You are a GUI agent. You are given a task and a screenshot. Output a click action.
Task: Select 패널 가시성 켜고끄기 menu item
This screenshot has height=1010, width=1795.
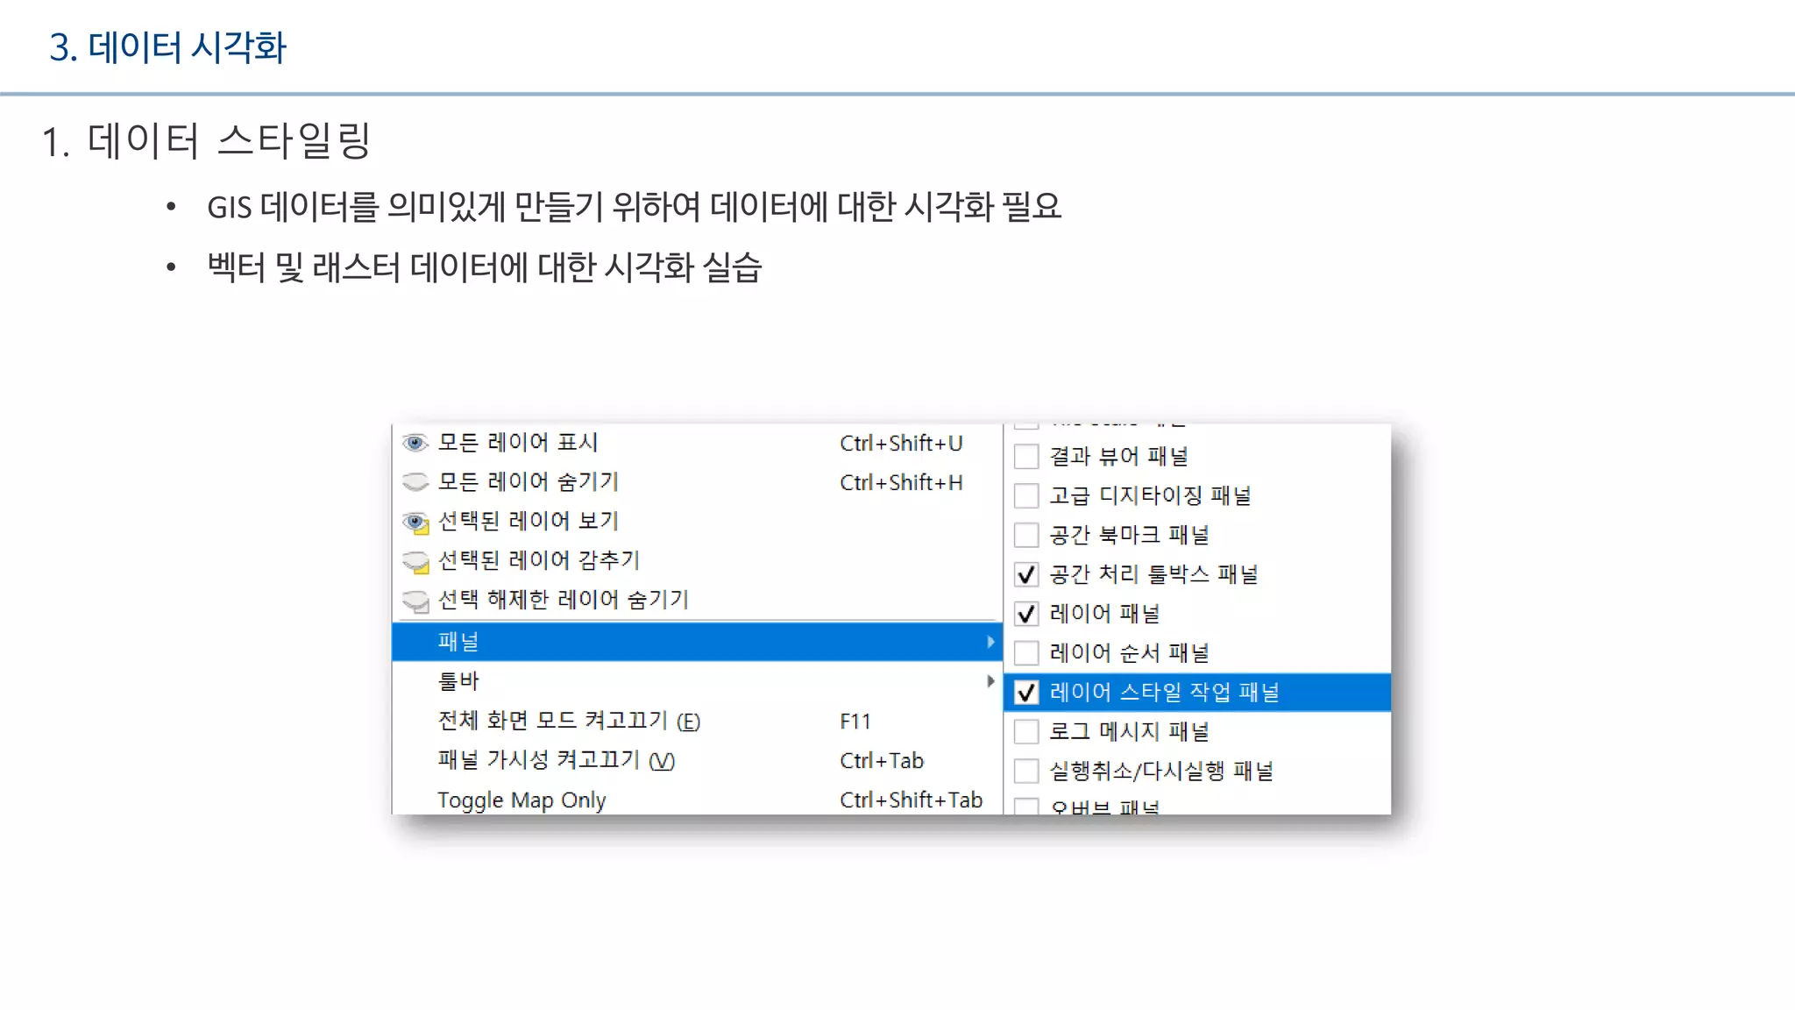[x=556, y=760]
